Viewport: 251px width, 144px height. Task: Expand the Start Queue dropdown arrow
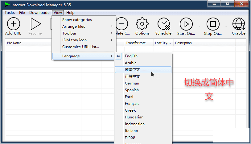[199, 27]
